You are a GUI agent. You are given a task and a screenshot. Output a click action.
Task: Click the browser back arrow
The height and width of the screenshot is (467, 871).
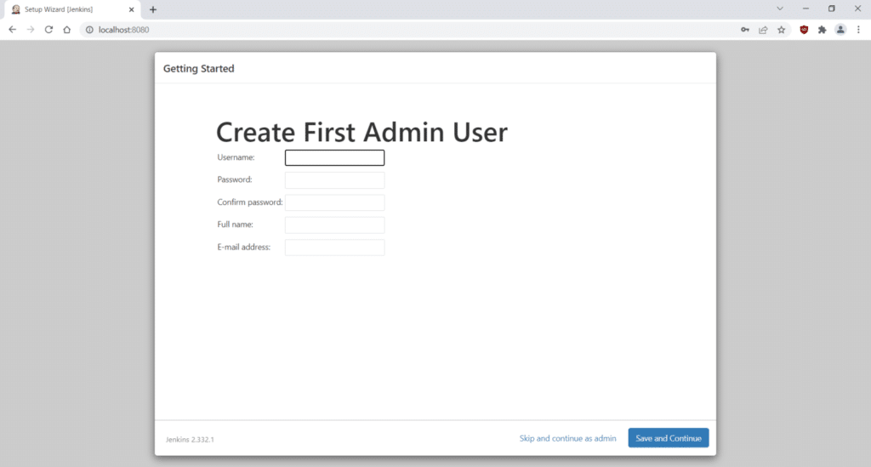click(12, 30)
